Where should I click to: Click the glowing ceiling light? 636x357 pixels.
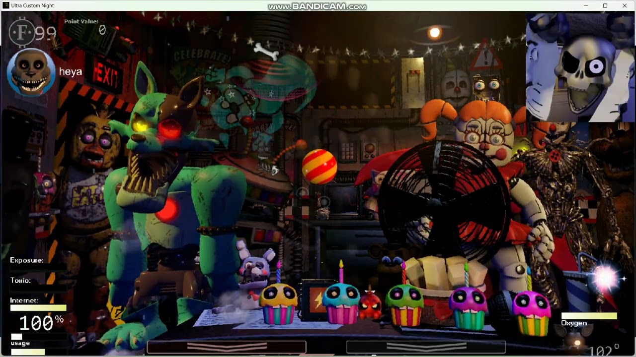[434, 33]
